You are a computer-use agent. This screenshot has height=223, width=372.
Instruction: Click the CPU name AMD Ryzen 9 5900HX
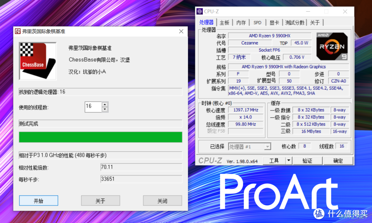269,36
